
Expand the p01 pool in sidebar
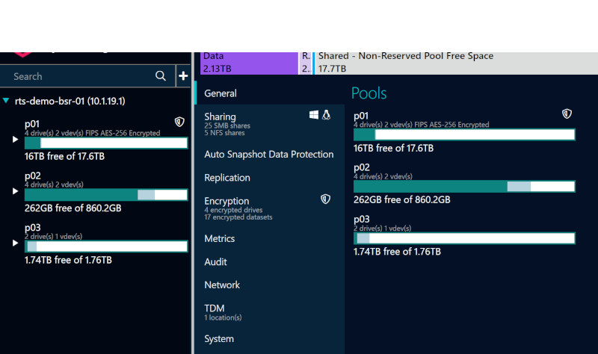point(15,139)
